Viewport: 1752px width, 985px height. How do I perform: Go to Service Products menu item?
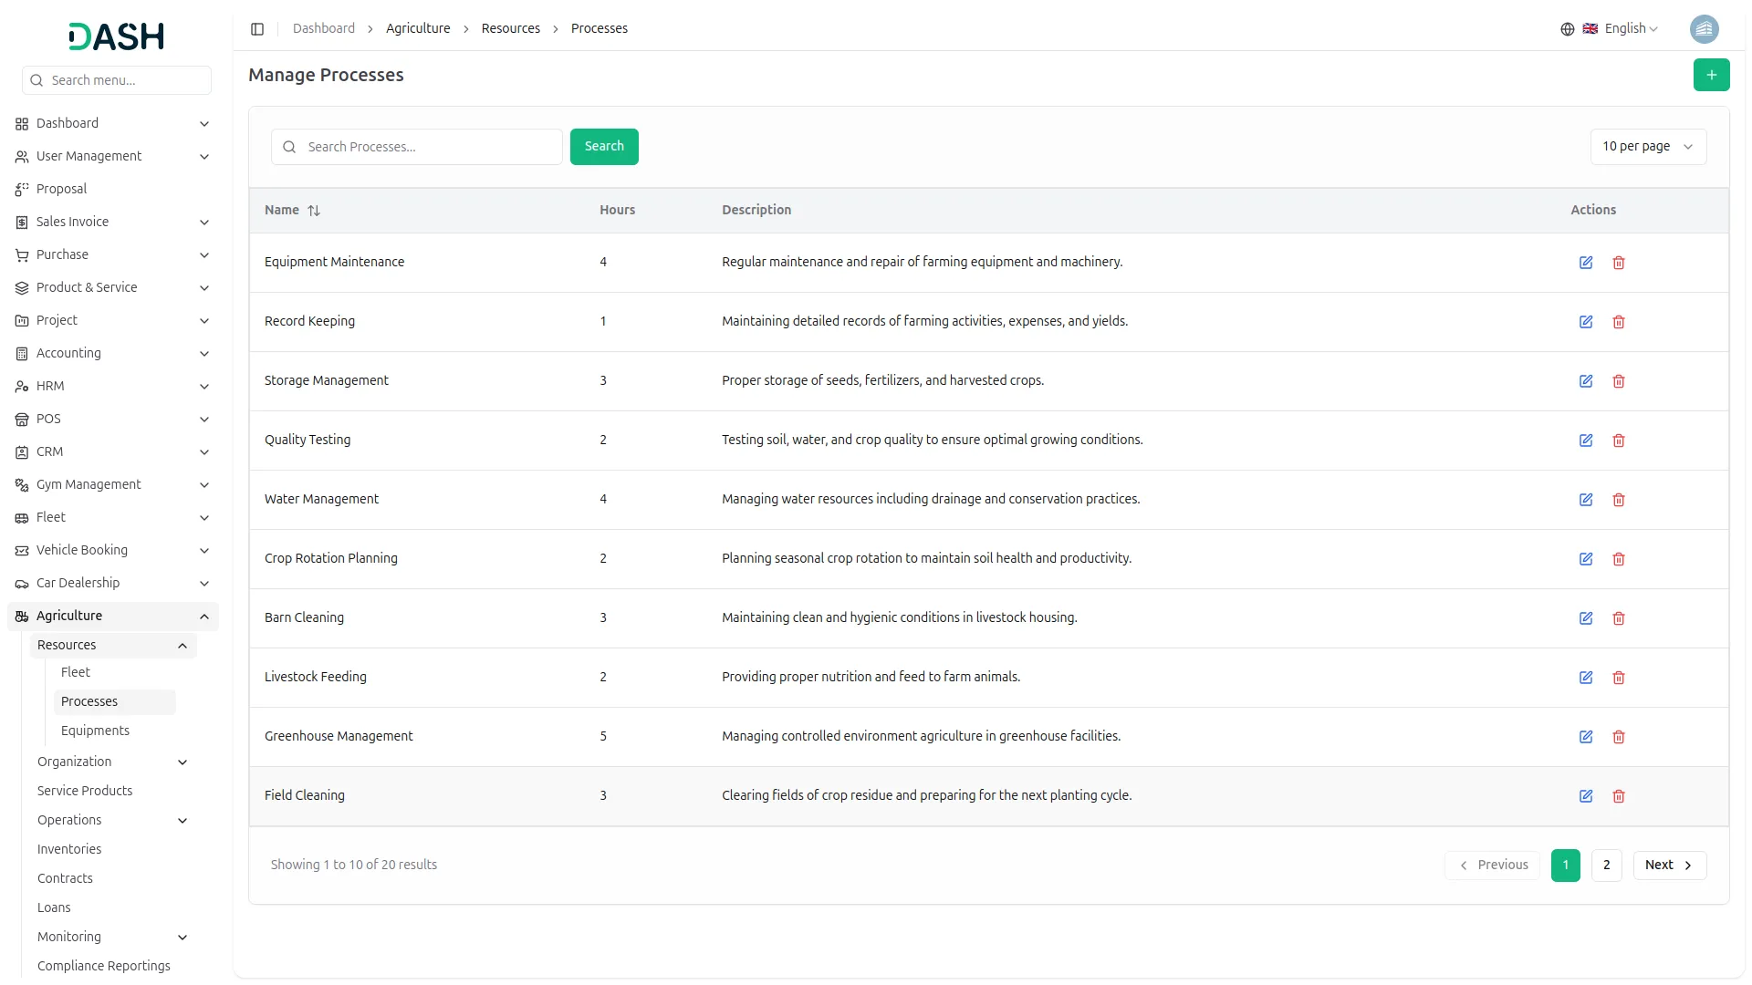pos(85,792)
